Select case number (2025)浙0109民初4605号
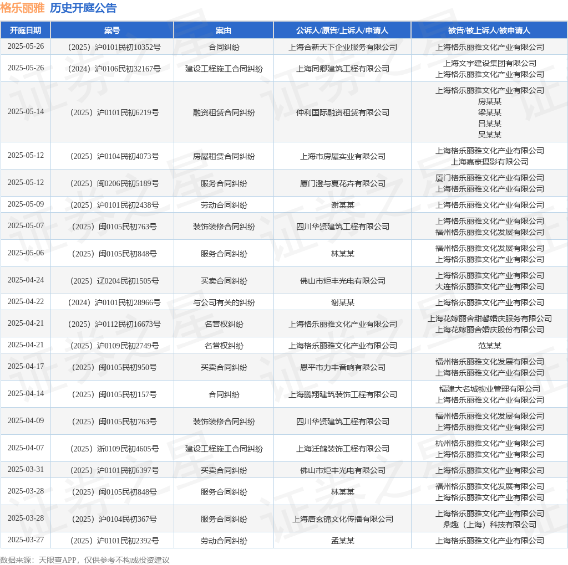Image resolution: width=568 pixels, height=565 pixels. [114, 449]
